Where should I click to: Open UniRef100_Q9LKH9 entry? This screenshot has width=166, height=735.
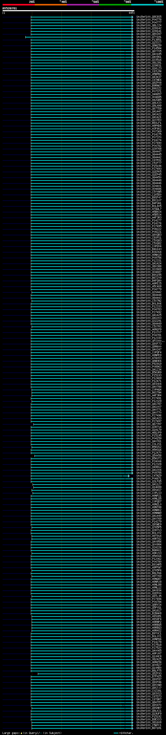click(149, 106)
